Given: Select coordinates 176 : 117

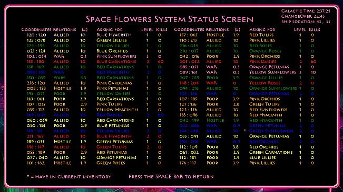Looking at the screenshot, I should tap(188, 163).
